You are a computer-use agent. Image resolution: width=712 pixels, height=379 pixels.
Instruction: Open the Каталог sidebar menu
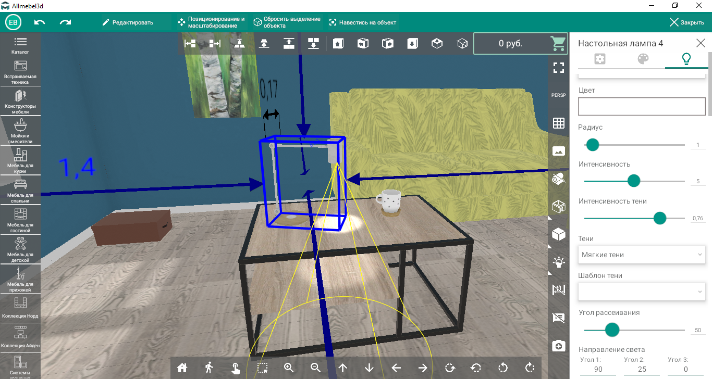coord(20,46)
